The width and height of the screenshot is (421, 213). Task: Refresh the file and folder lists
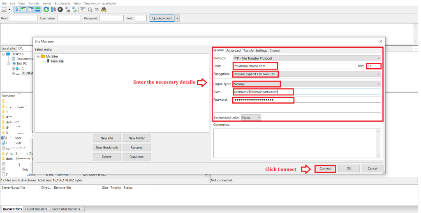pos(46,9)
